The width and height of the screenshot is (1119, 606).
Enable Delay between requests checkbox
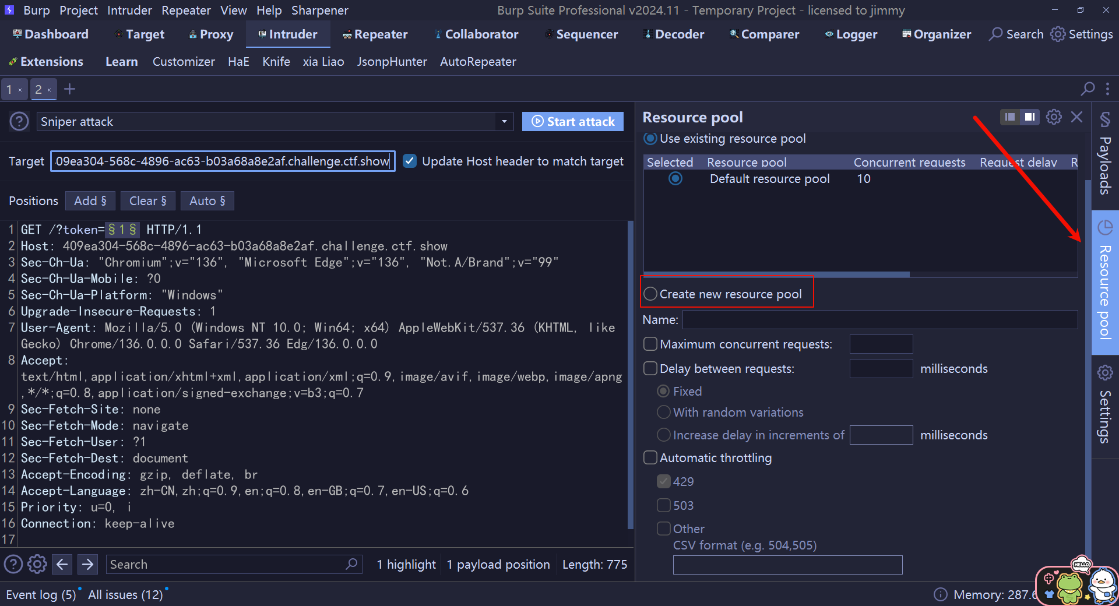click(x=650, y=368)
